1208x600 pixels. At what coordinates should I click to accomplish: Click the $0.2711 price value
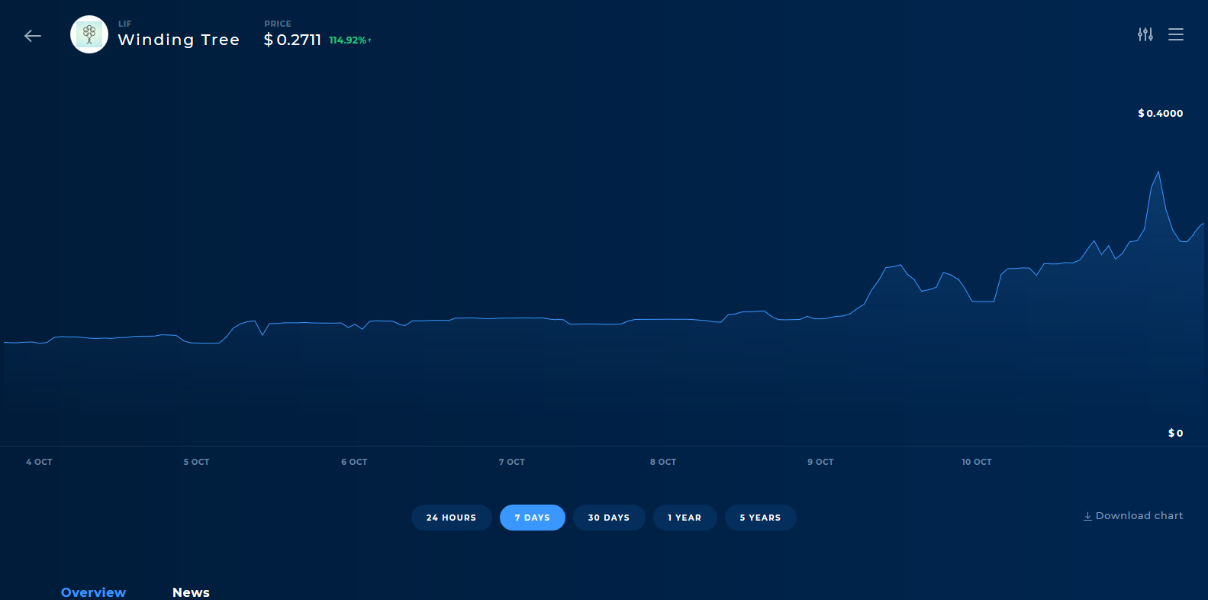pyautogui.click(x=292, y=40)
